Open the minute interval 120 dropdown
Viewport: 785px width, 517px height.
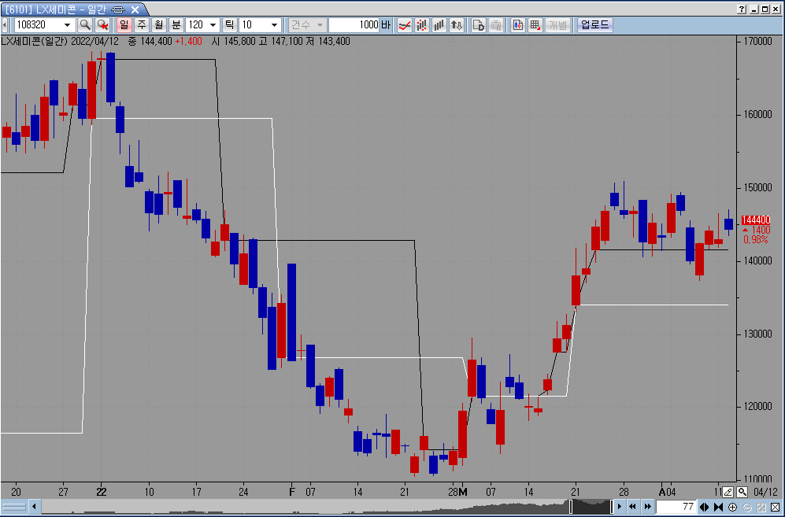click(213, 24)
